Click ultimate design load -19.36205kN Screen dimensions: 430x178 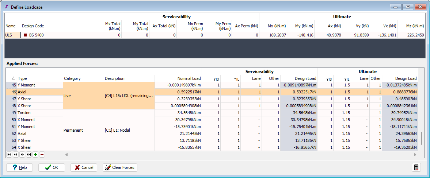click(400, 147)
